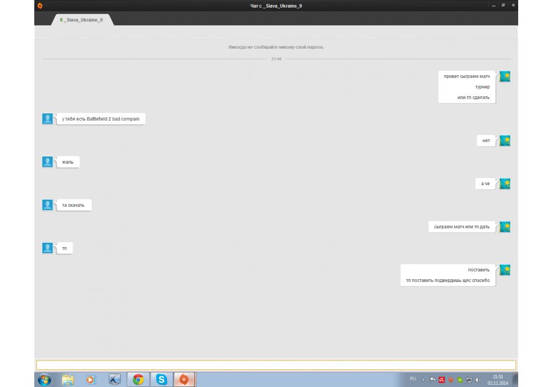Image resolution: width=553 pixels, height=387 pixels.
Task: Click the Origin logo in the title bar
Action: (40, 6)
